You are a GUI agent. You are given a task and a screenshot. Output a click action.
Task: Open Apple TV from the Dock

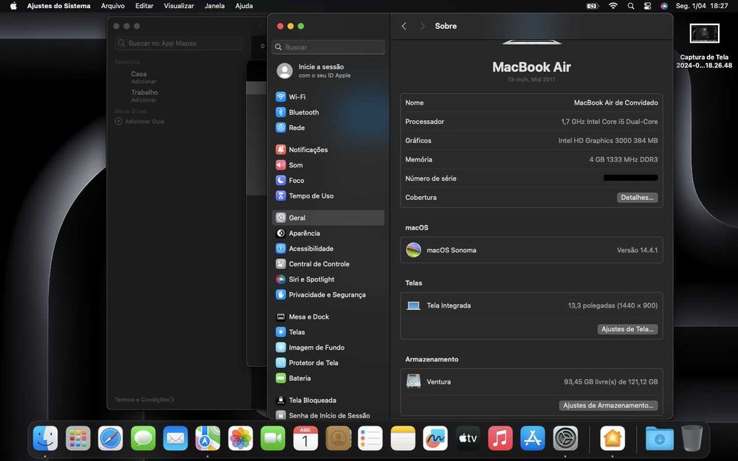click(x=468, y=438)
